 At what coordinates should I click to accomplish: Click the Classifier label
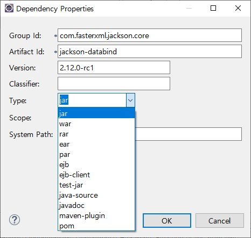click(24, 84)
